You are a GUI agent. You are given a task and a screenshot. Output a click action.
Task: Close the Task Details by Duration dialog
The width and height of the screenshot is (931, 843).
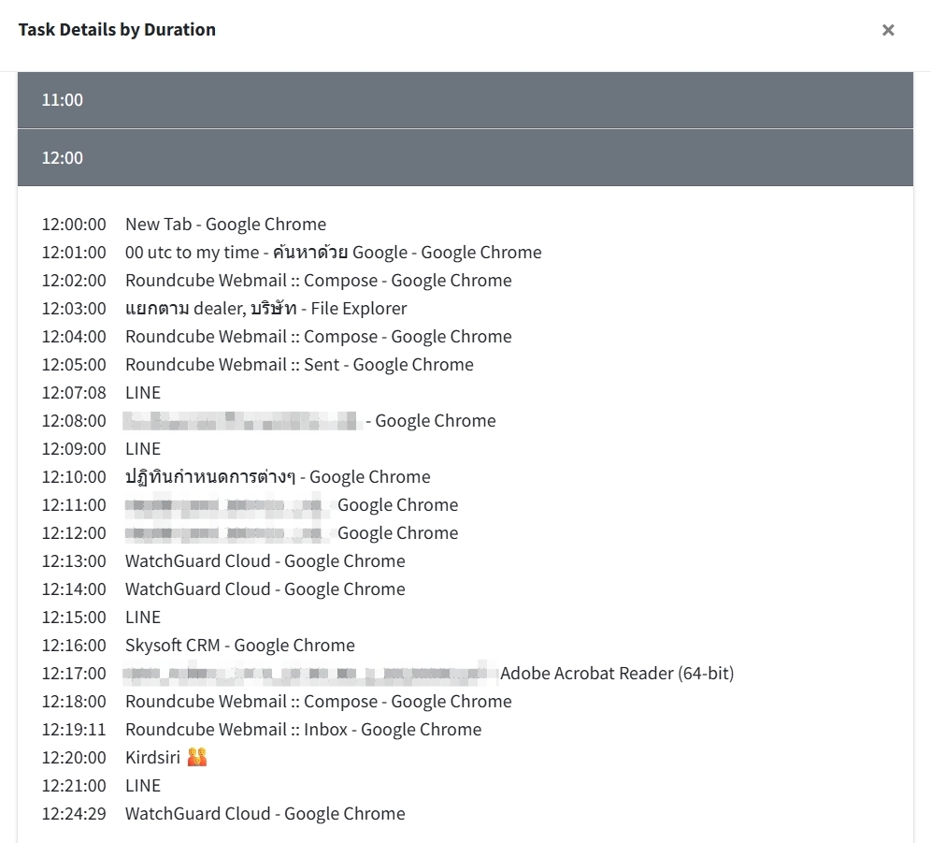coord(888,30)
